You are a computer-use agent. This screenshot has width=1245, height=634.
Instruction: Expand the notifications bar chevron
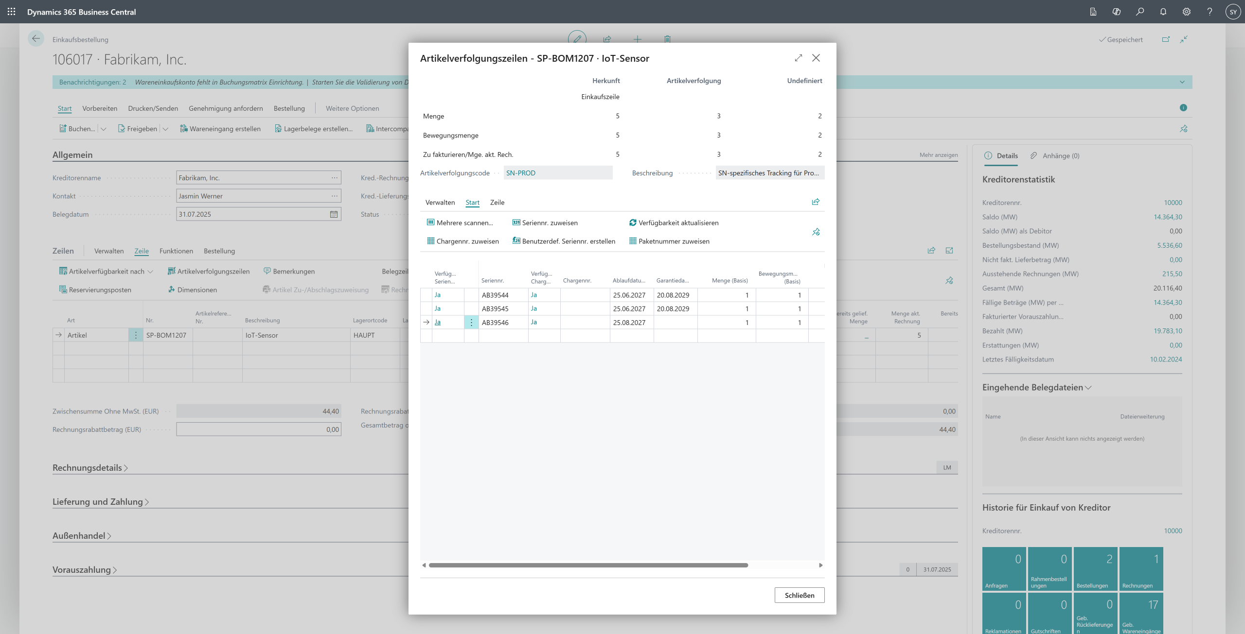[x=1182, y=82]
